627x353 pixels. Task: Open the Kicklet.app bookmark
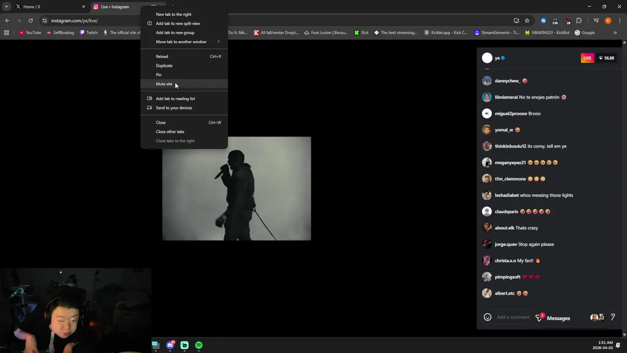446,33
